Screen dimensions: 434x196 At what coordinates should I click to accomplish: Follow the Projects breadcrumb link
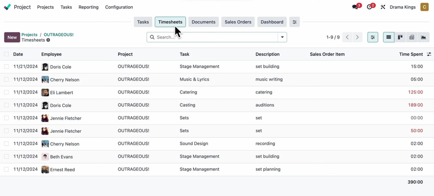click(x=29, y=35)
